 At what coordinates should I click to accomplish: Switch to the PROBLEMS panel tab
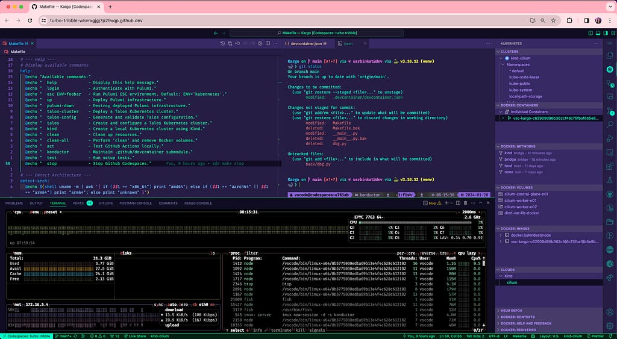(14, 204)
